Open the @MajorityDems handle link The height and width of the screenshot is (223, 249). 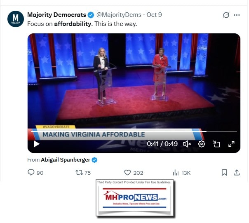119,15
